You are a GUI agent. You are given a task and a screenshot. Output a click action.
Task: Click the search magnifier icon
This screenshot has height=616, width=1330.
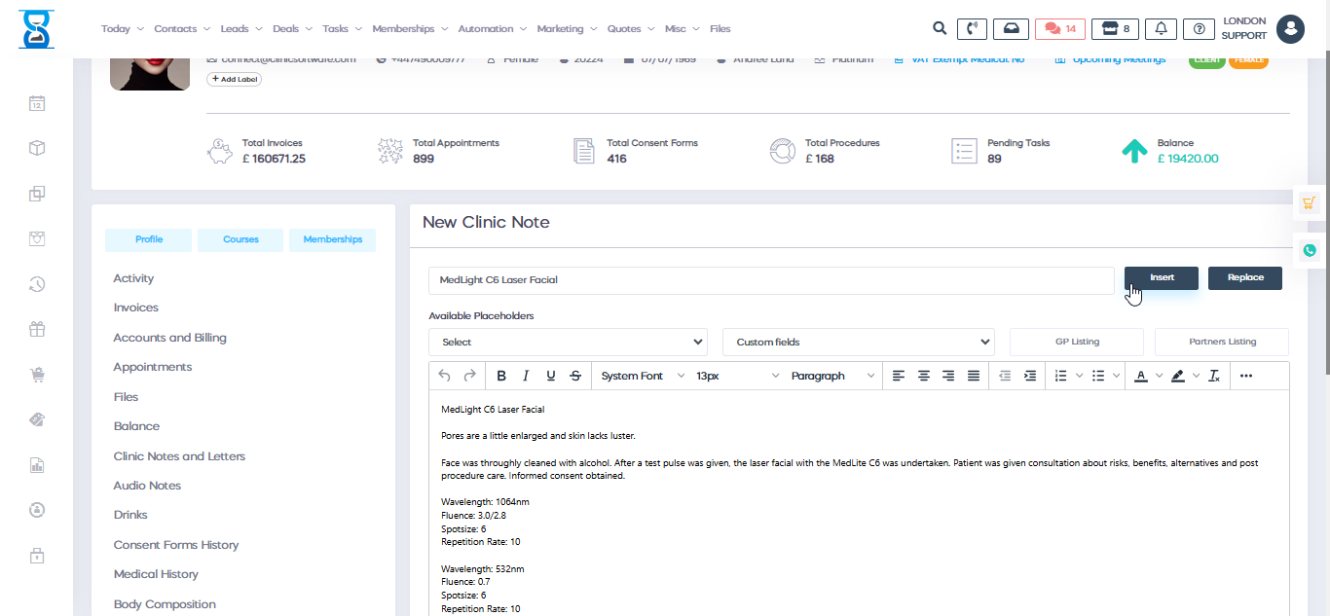pos(939,28)
